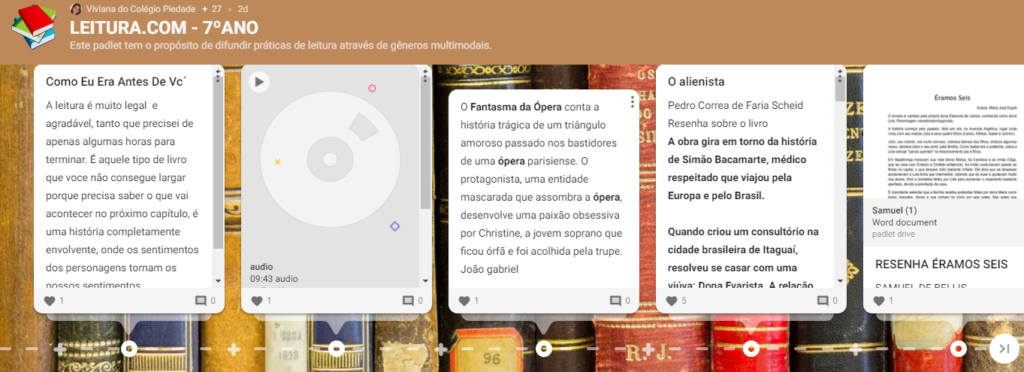Viewport: 1024px width, 372px height.
Task: Click 'Resenha sobre o livro' line
Action: 718,123
